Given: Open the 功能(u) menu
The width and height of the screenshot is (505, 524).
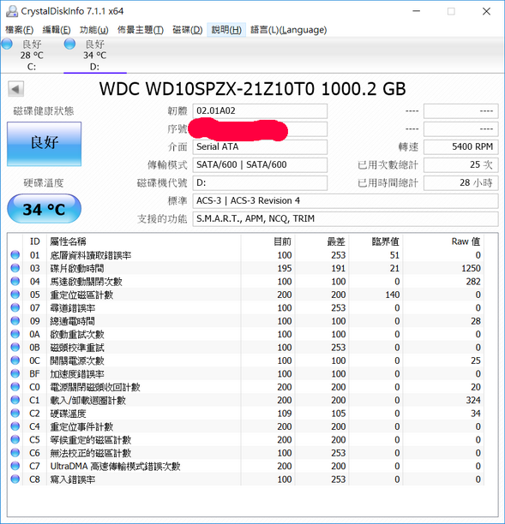Looking at the screenshot, I should (x=93, y=30).
